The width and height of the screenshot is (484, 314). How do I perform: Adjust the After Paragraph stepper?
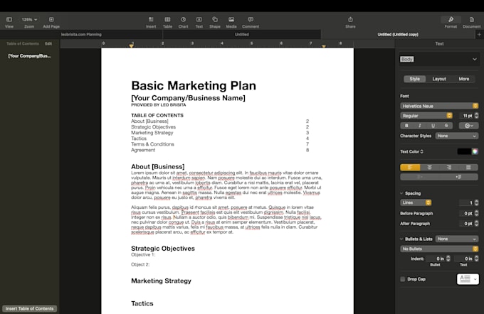click(x=477, y=223)
